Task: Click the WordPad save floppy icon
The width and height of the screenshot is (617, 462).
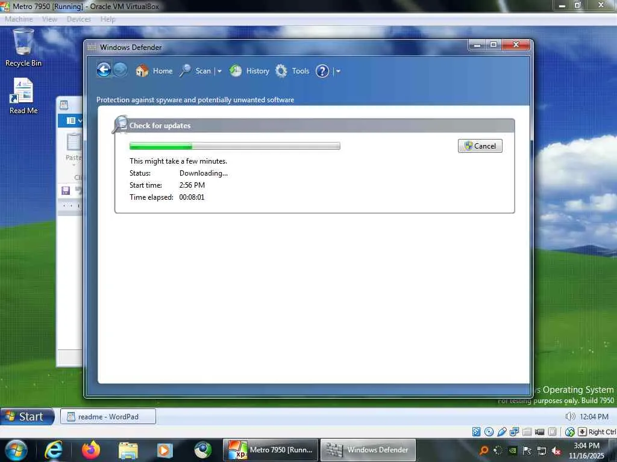Action: 66,191
